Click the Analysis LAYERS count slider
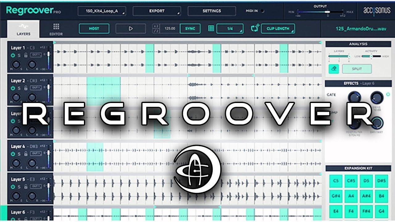Screen dimensions: 395x222 point(339,56)
